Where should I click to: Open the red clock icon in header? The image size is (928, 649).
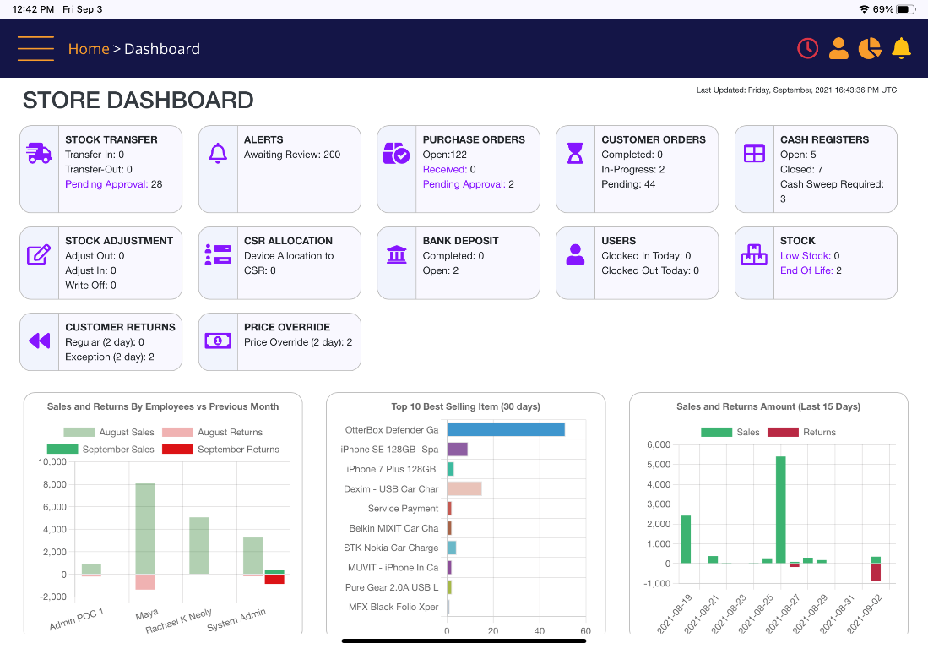[x=807, y=48]
